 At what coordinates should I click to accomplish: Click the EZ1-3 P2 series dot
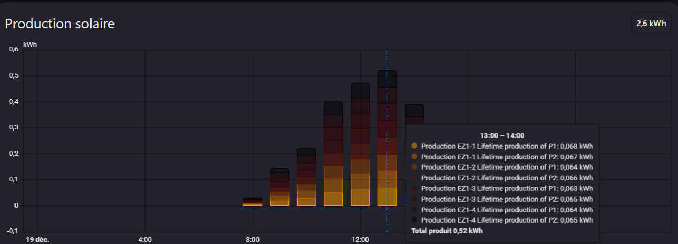tap(414, 199)
